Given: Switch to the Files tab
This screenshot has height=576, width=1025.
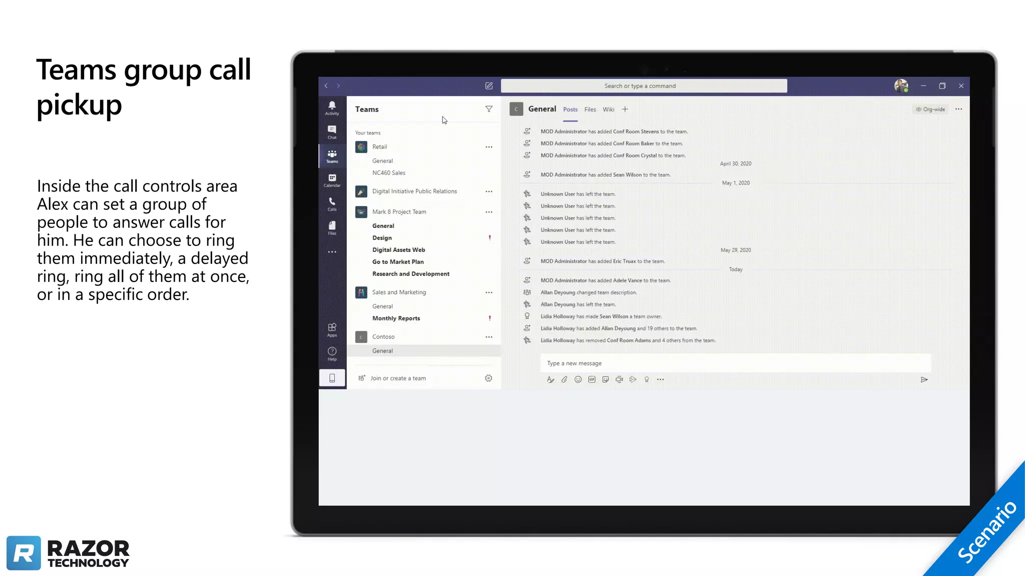Looking at the screenshot, I should tap(590, 109).
